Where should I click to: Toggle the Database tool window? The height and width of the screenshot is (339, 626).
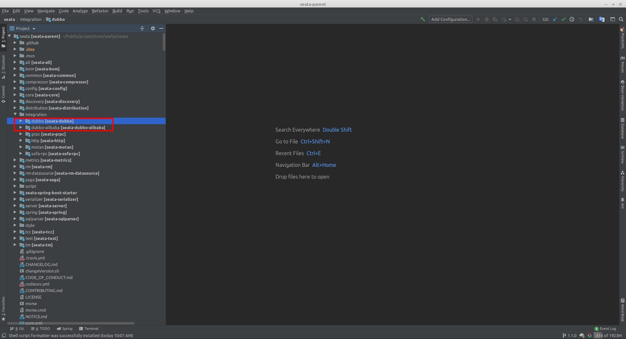coord(622,128)
